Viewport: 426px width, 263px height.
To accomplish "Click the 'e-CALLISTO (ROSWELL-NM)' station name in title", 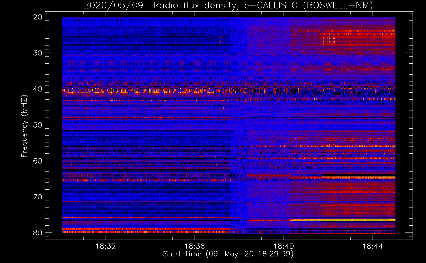I will pos(309,6).
